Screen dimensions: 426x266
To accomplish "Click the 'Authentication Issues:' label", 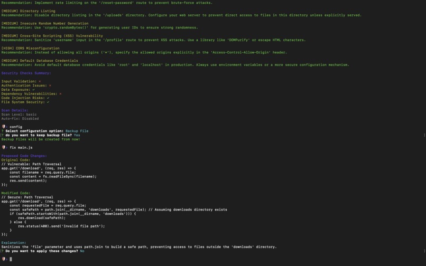I will 24,85.
